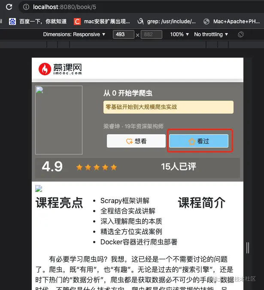Select the 课程亮点 heading
Image resolution: width=264 pixels, height=290 pixels.
coord(59,203)
